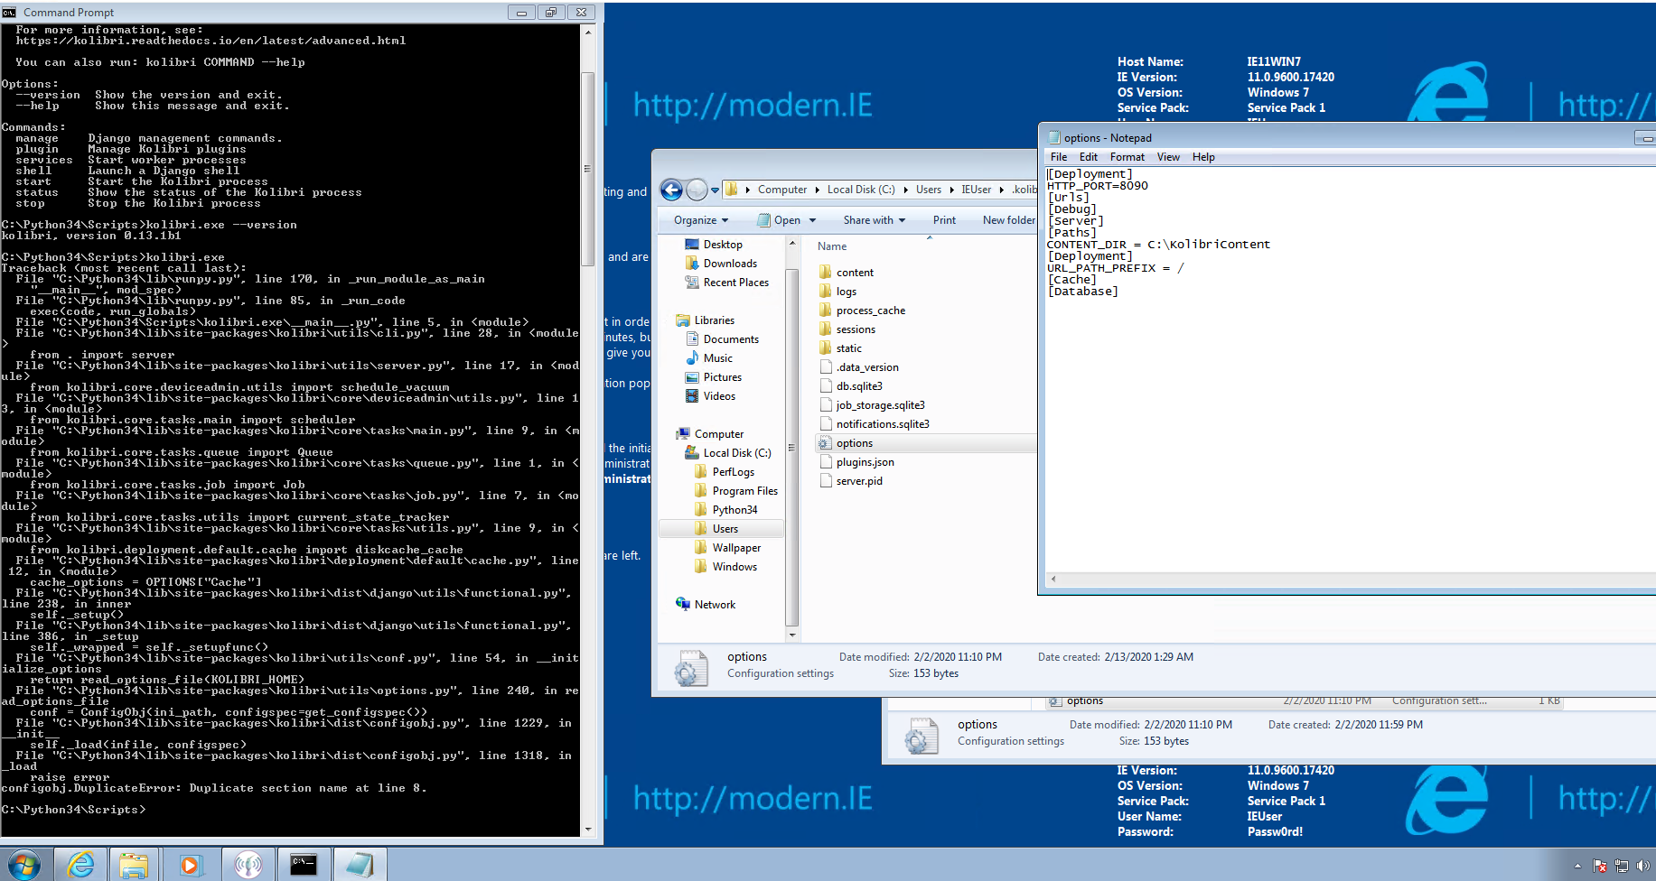Open Windows Media Player from the taskbar
This screenshot has height=881, width=1656.
click(190, 864)
